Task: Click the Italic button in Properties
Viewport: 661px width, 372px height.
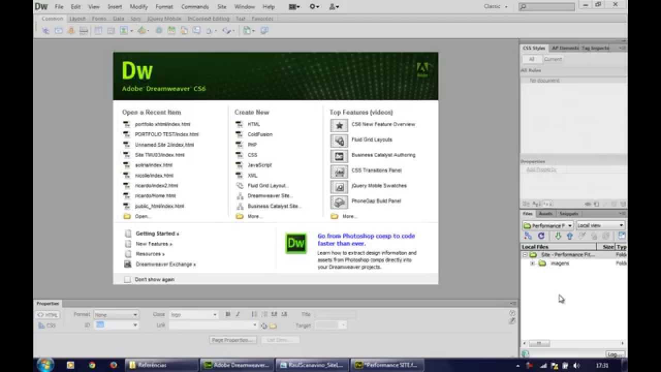Action: tap(238, 314)
